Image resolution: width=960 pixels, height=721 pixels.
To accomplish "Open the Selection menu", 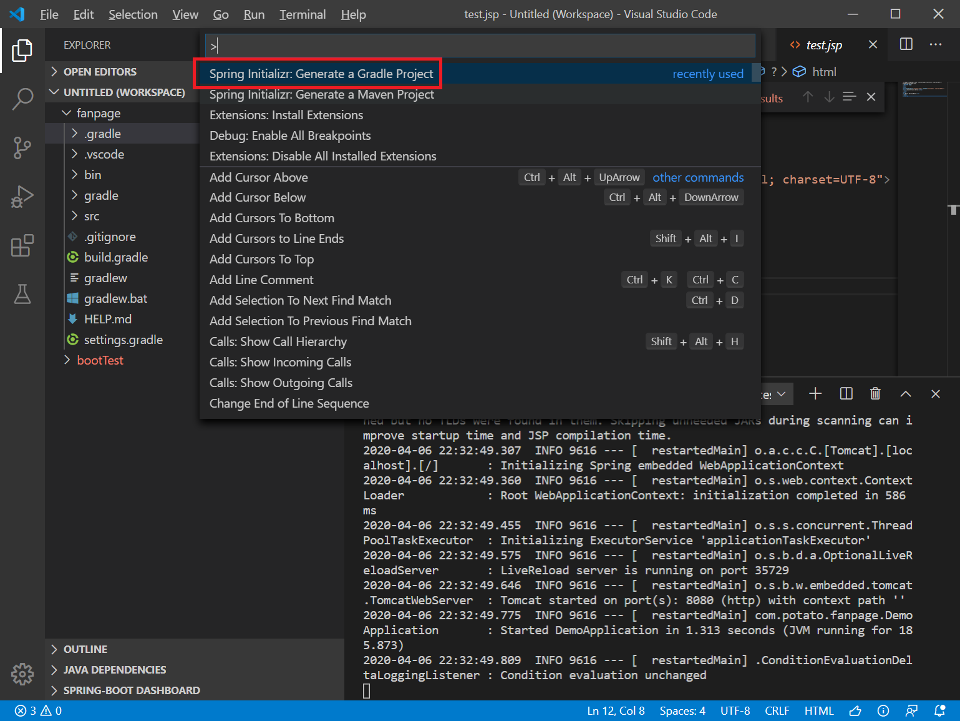I will [133, 14].
